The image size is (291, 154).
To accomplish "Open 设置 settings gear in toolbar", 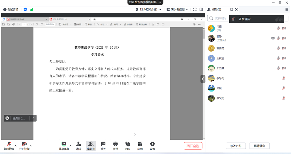I will tap(152, 145).
